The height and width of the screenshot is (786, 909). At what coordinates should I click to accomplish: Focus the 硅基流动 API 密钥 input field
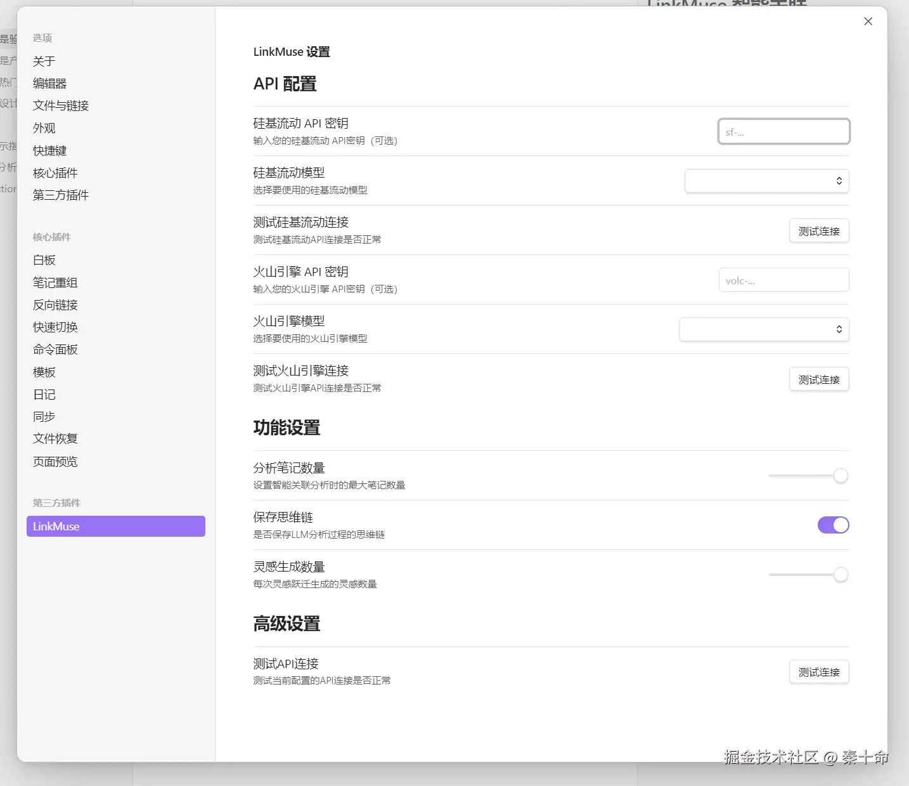pyautogui.click(x=783, y=131)
